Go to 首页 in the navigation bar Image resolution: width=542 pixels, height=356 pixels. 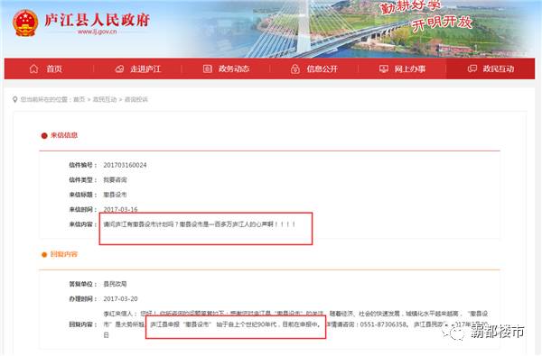pos(54,69)
